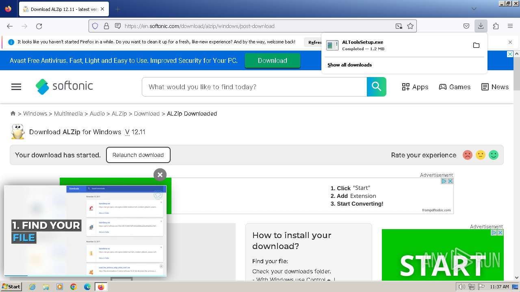
Task: Open the extensions puzzle icon
Action: (x=496, y=26)
